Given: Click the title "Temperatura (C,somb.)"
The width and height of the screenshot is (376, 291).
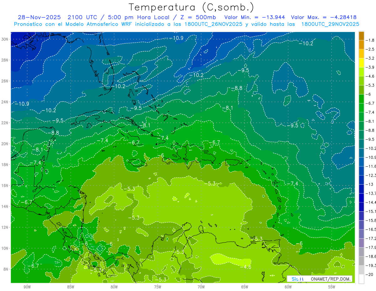Looking at the screenshot, I should 191,7.
